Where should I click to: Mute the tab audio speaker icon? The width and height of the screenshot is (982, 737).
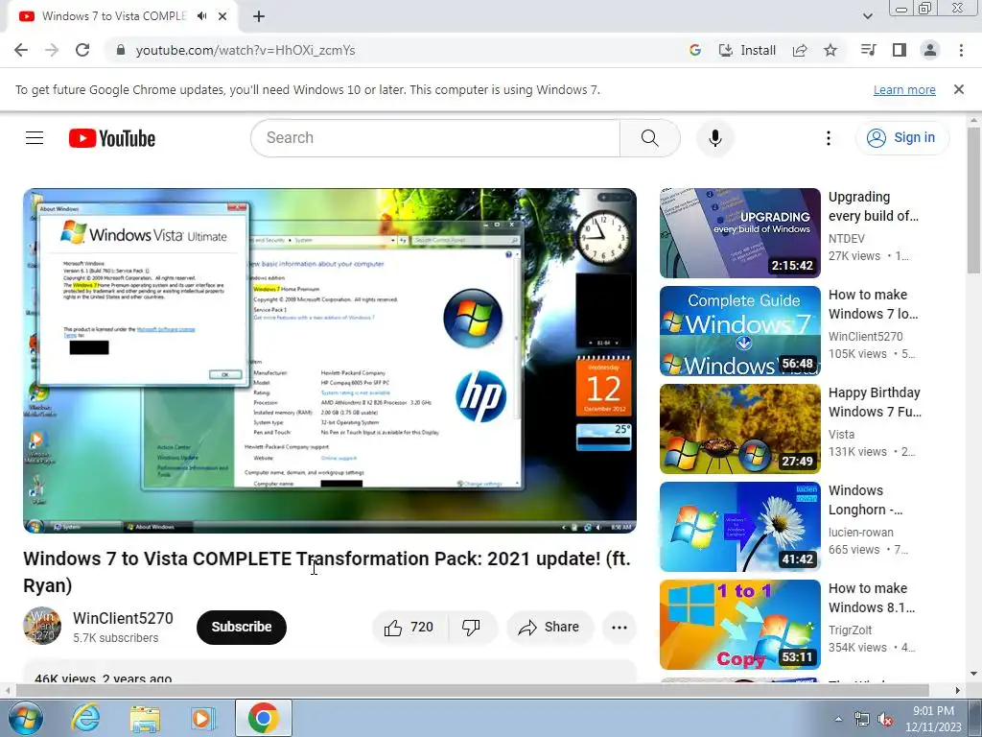coord(201,16)
